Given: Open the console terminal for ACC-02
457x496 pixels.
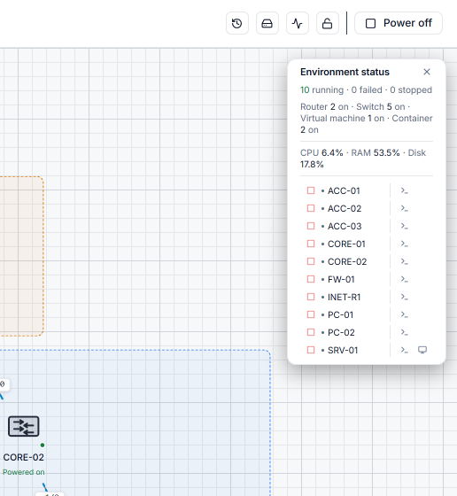Looking at the screenshot, I should click(405, 208).
